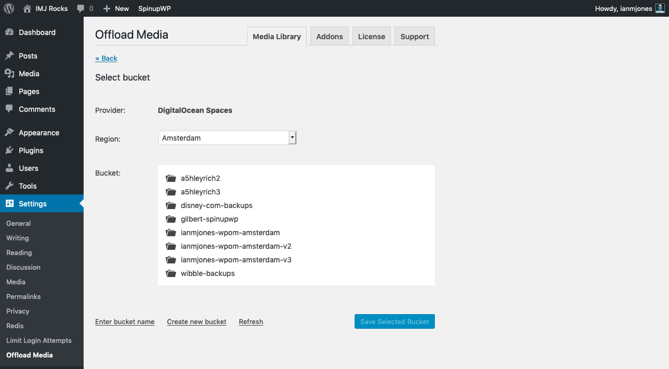This screenshot has width=669, height=369.
Task: Click folder icon for wibble-backups
Action: [170, 273]
